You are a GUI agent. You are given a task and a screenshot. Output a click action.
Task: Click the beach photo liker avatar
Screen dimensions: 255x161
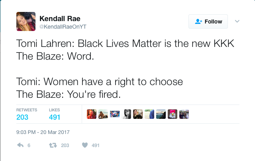coord(103,114)
